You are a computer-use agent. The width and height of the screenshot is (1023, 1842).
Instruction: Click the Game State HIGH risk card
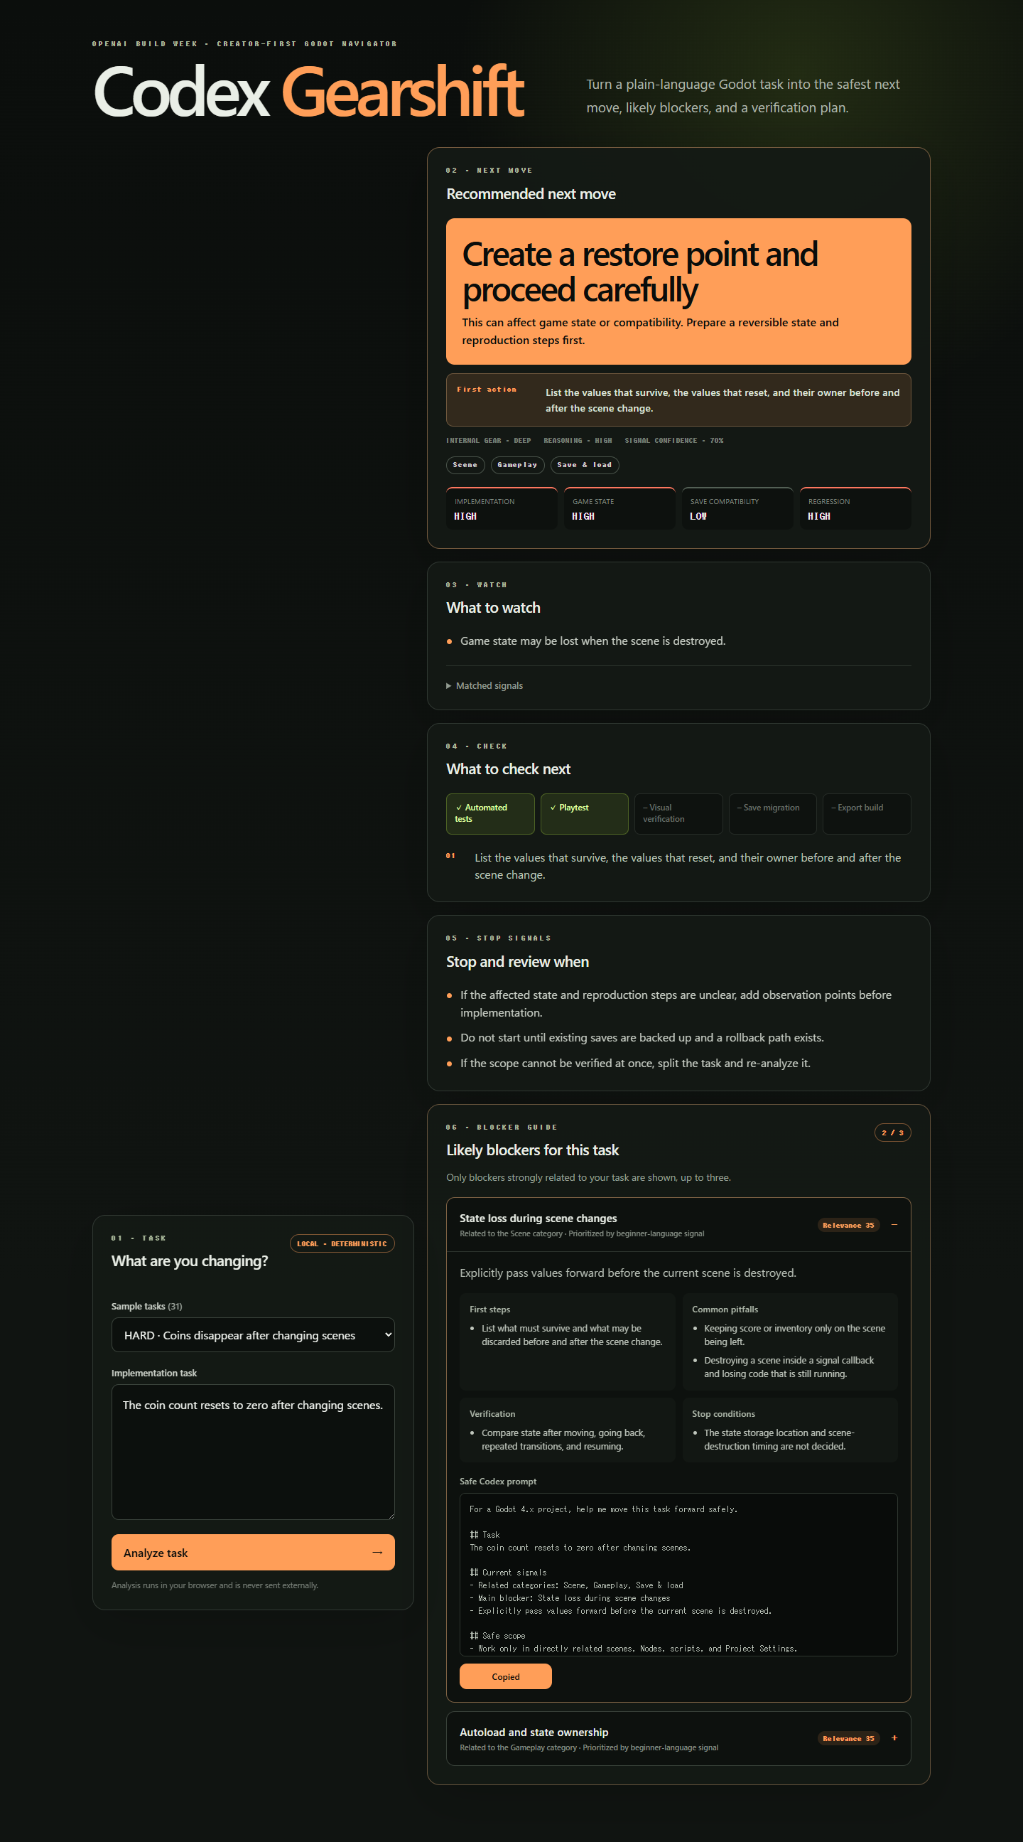click(619, 508)
